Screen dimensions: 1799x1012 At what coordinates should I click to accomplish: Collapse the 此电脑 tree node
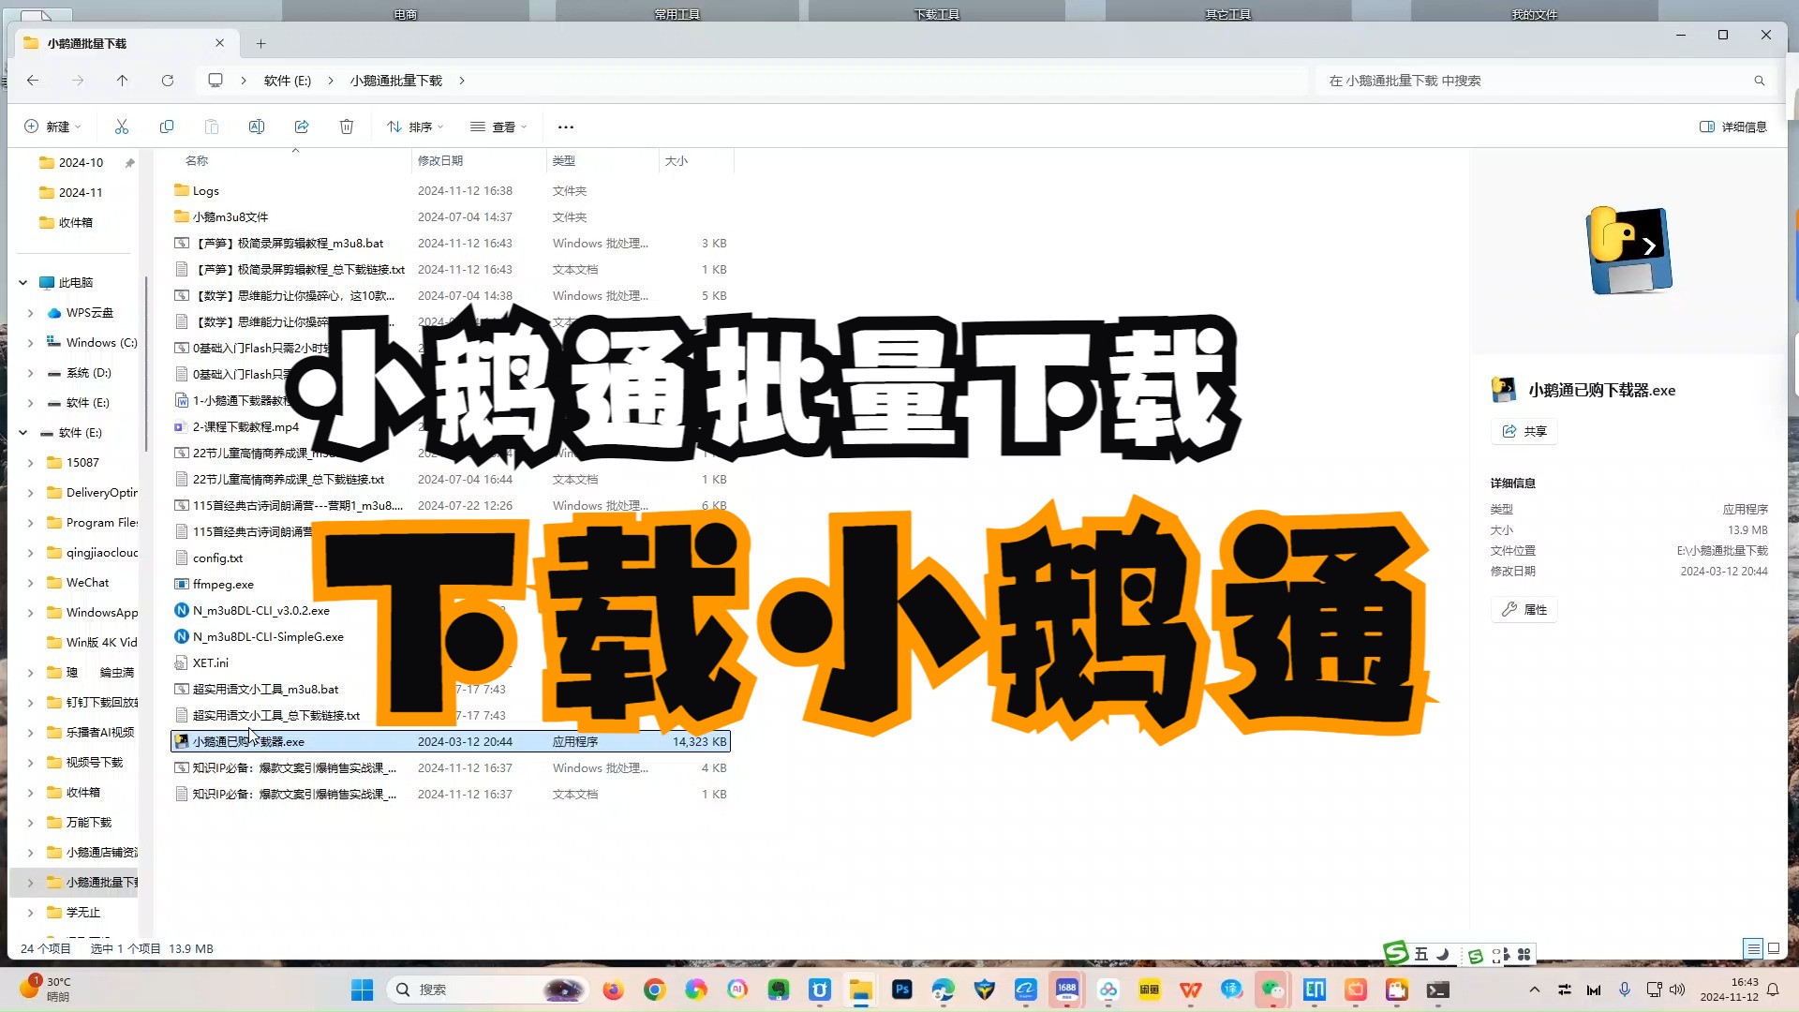point(23,282)
